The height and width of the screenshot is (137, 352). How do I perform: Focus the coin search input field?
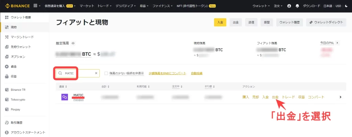(78, 73)
